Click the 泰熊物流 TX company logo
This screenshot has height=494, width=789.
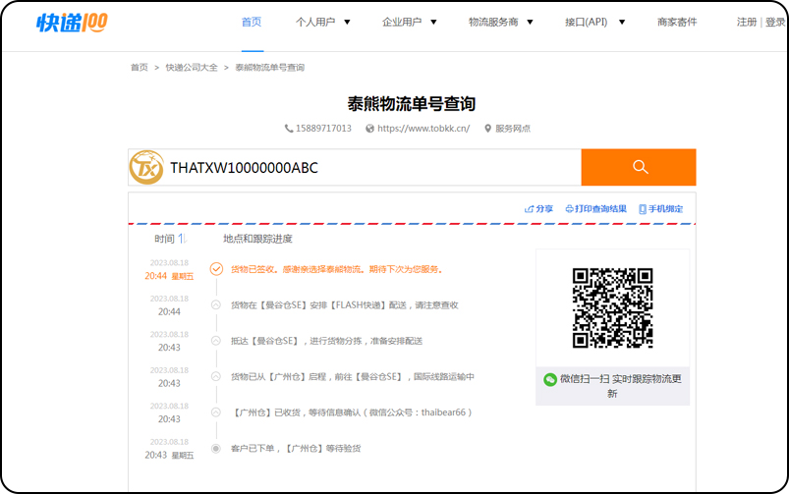click(146, 167)
